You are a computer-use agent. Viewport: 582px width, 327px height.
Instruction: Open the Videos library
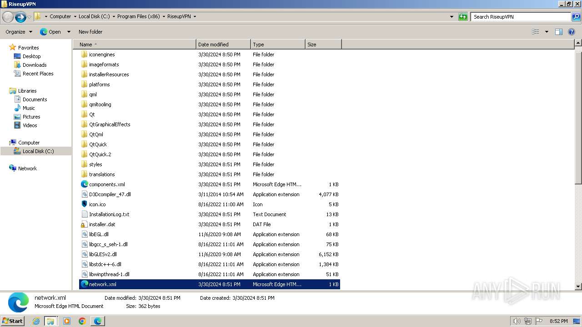[x=30, y=125]
